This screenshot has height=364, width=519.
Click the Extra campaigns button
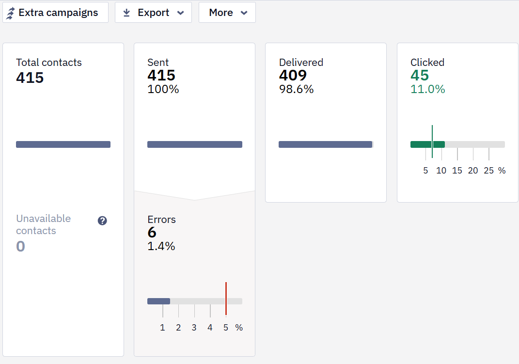(55, 13)
